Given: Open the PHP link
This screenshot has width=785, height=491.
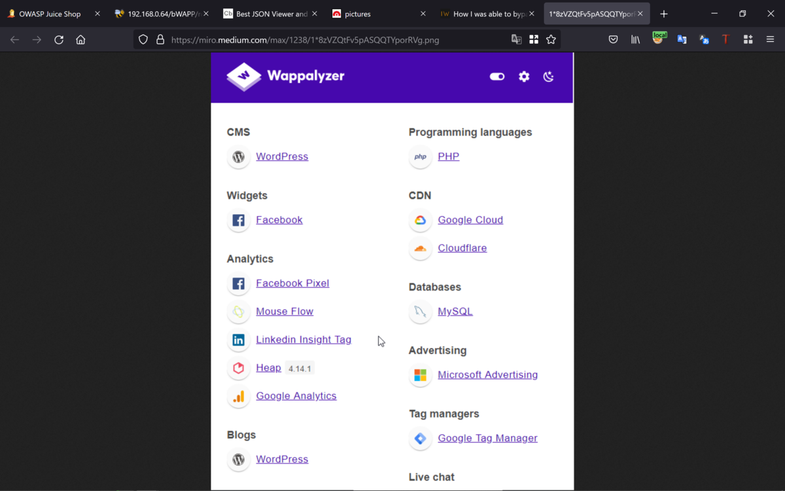Looking at the screenshot, I should click(449, 156).
